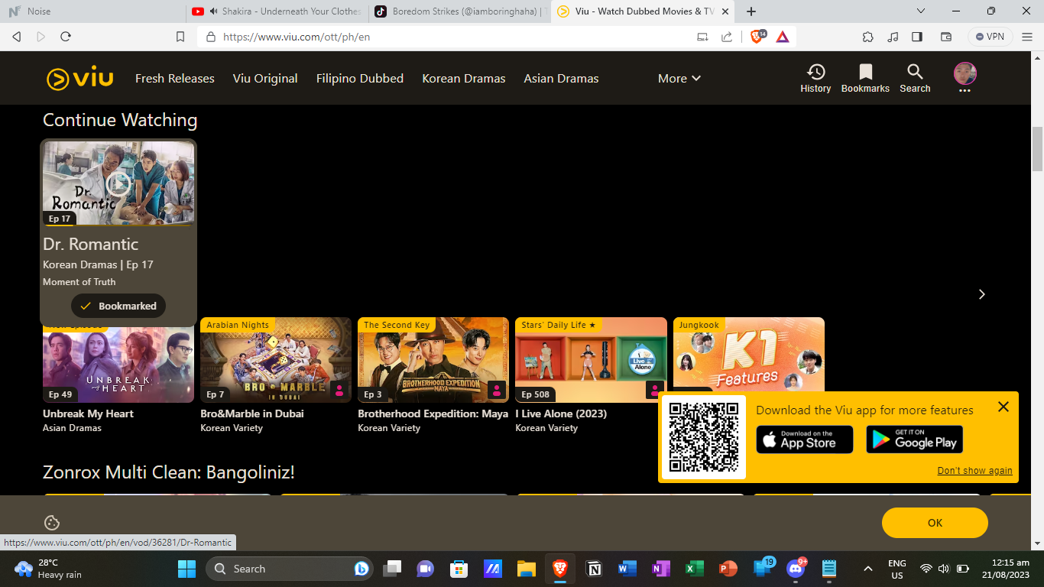Screen dimensions: 1044x587
Task: Switch to the Shakira YouTube tab
Action: coord(275,11)
